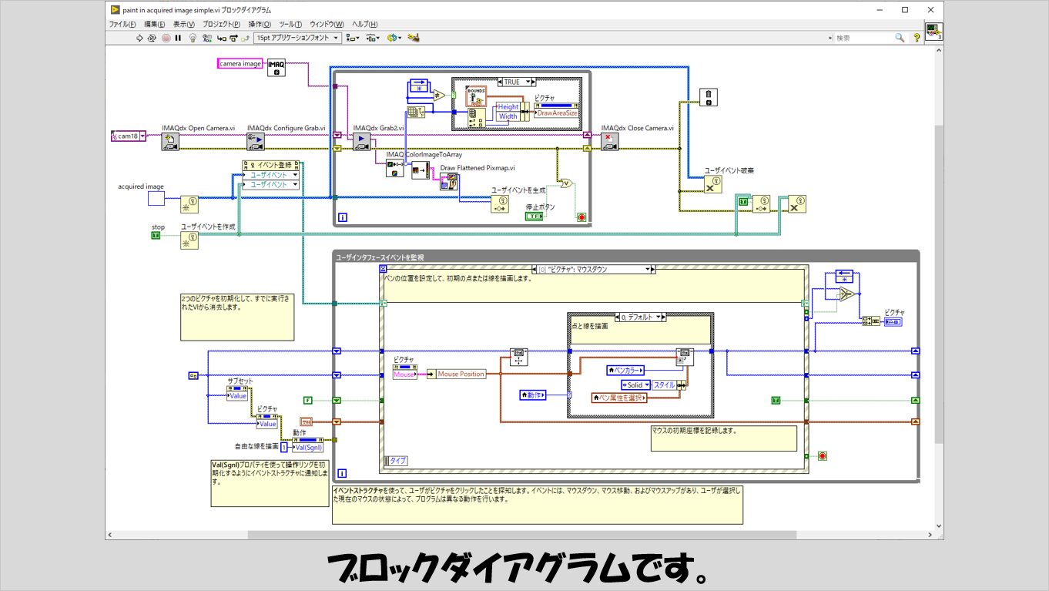Screen dimensions: 1049x591
Task: Toggle the Retain Wire Values button
Action: click(208, 38)
